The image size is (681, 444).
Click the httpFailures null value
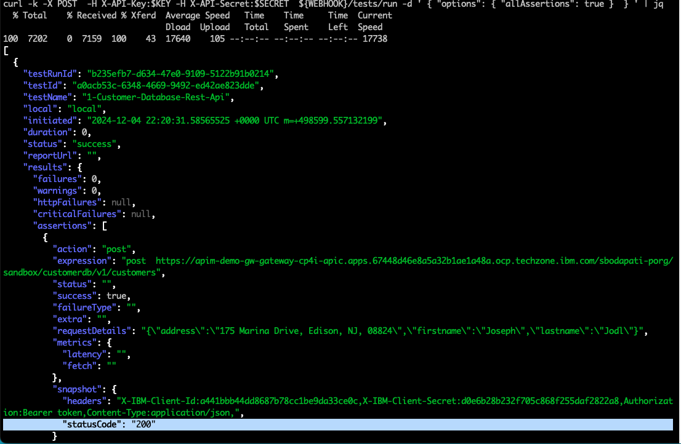pos(122,202)
